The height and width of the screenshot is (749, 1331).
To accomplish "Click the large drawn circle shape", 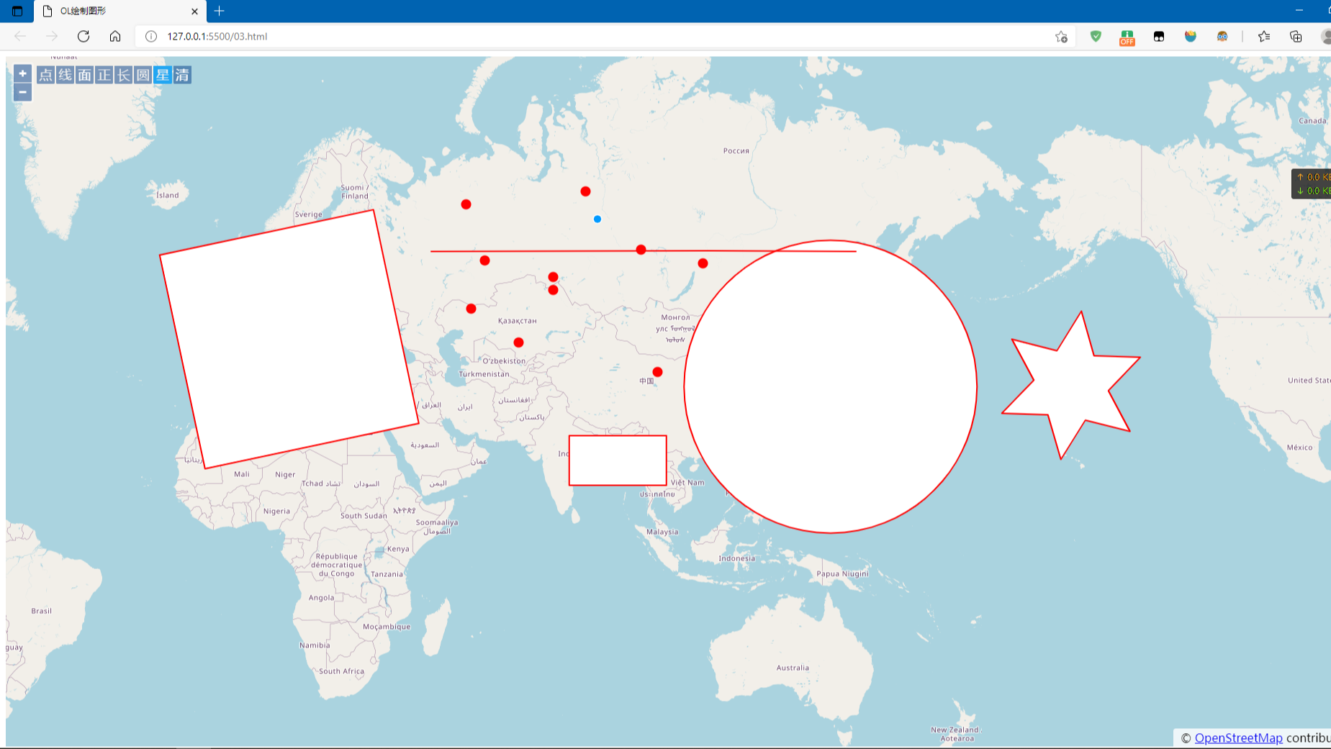I will (x=830, y=386).
